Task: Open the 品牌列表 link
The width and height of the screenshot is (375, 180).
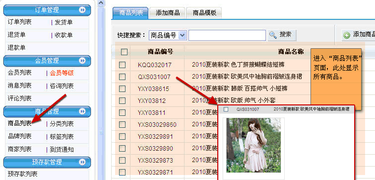Action: [20, 136]
